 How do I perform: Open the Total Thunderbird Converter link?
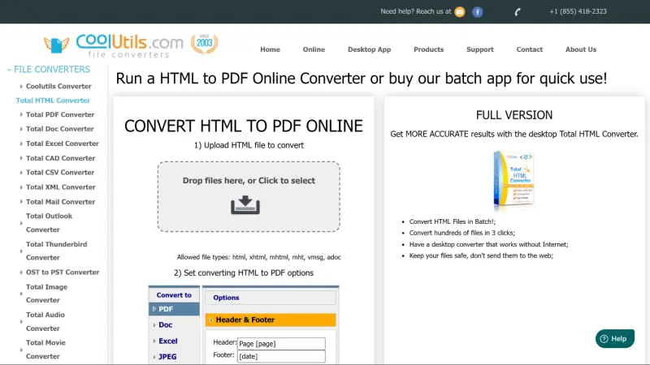(56, 251)
